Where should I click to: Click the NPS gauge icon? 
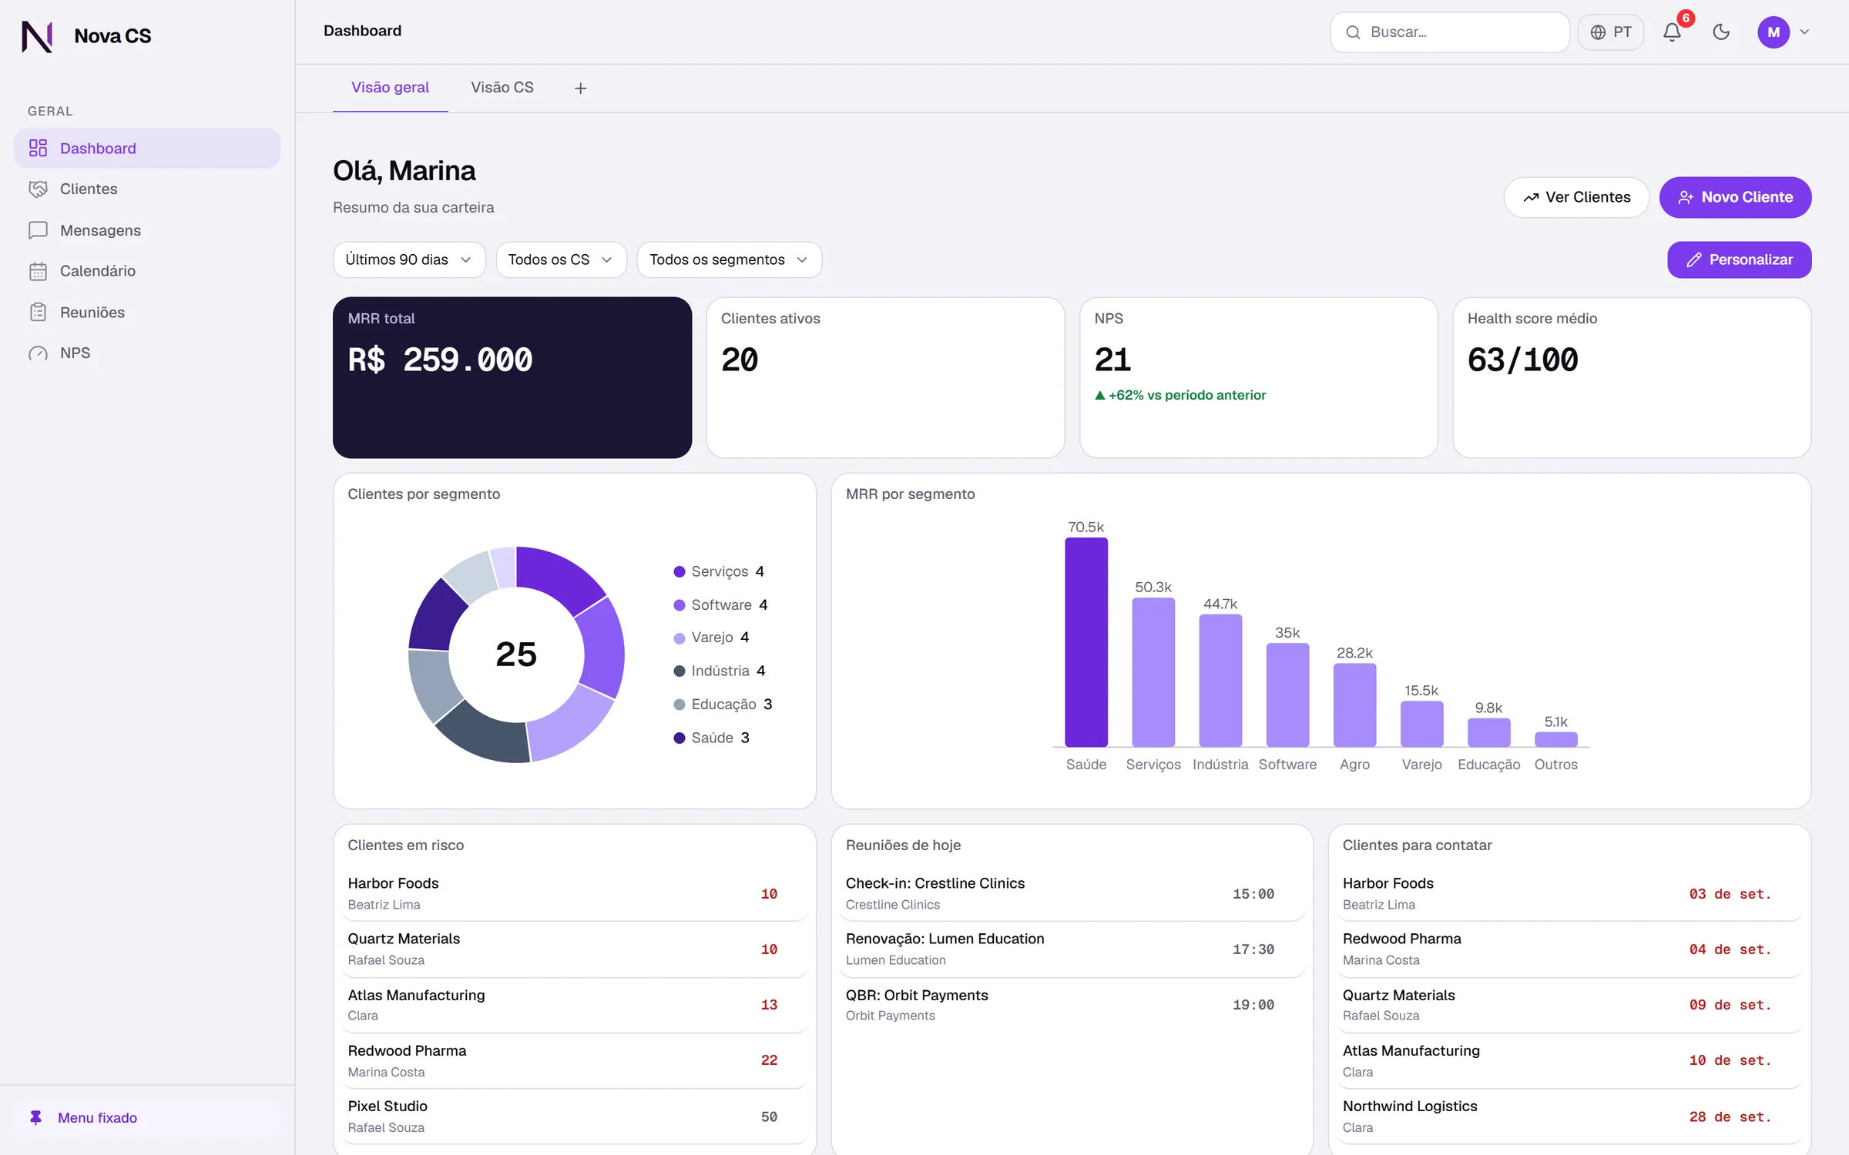click(x=38, y=353)
